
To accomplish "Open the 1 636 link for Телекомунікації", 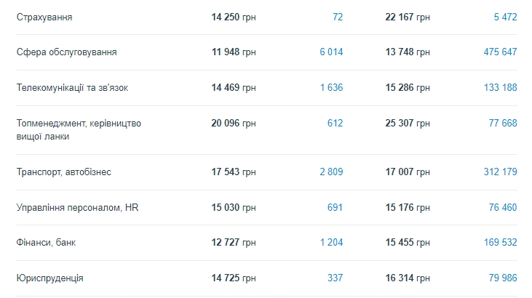I will pyautogui.click(x=331, y=88).
